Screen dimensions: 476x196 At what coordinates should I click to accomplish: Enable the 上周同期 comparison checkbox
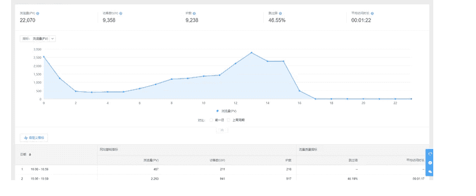[229, 120]
